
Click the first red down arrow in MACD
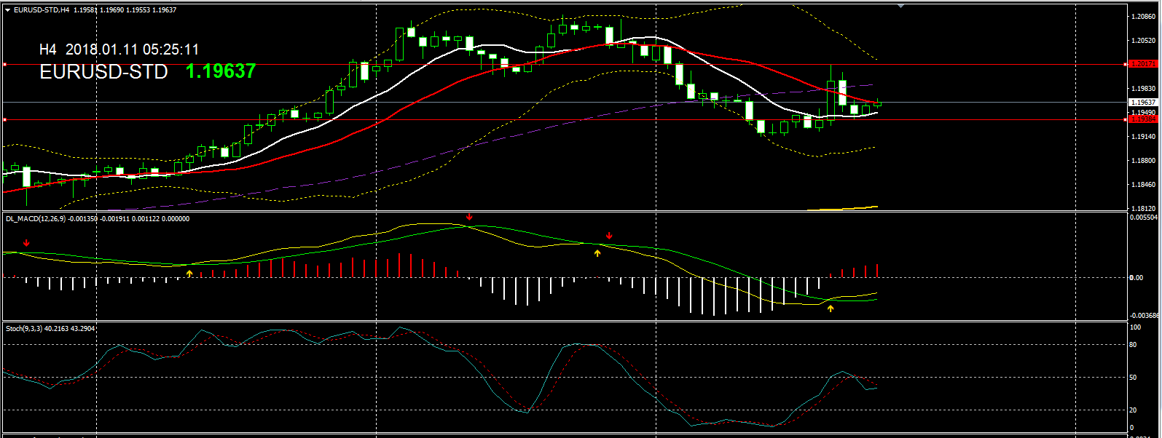(27, 244)
